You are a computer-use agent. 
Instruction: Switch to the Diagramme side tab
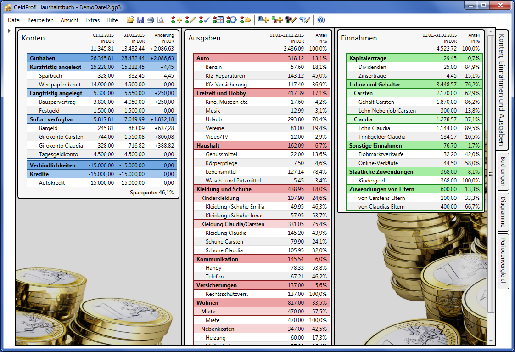(x=503, y=212)
